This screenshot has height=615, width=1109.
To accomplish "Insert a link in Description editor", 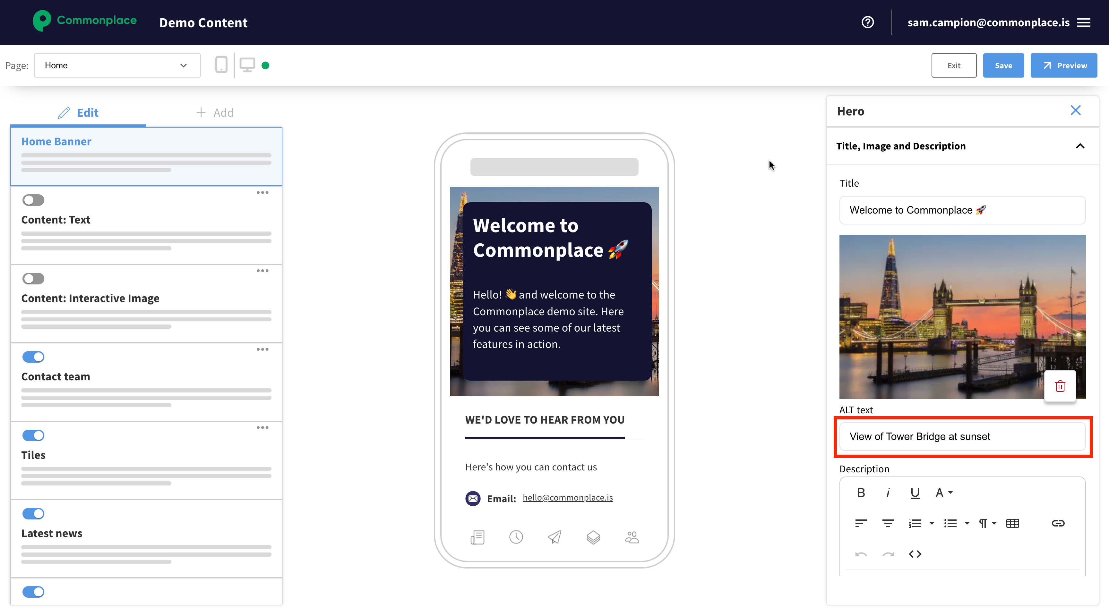I will tap(1058, 523).
